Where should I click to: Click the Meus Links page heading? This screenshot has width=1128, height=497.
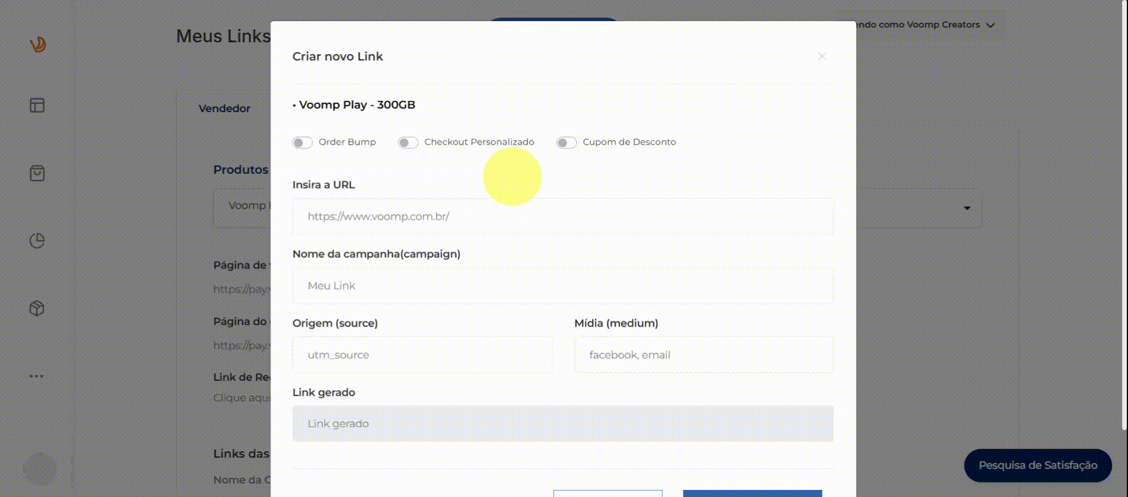tap(223, 36)
